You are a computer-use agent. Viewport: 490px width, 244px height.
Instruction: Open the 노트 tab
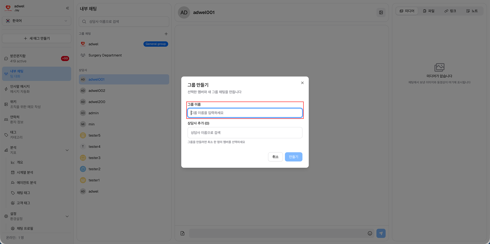(472, 11)
